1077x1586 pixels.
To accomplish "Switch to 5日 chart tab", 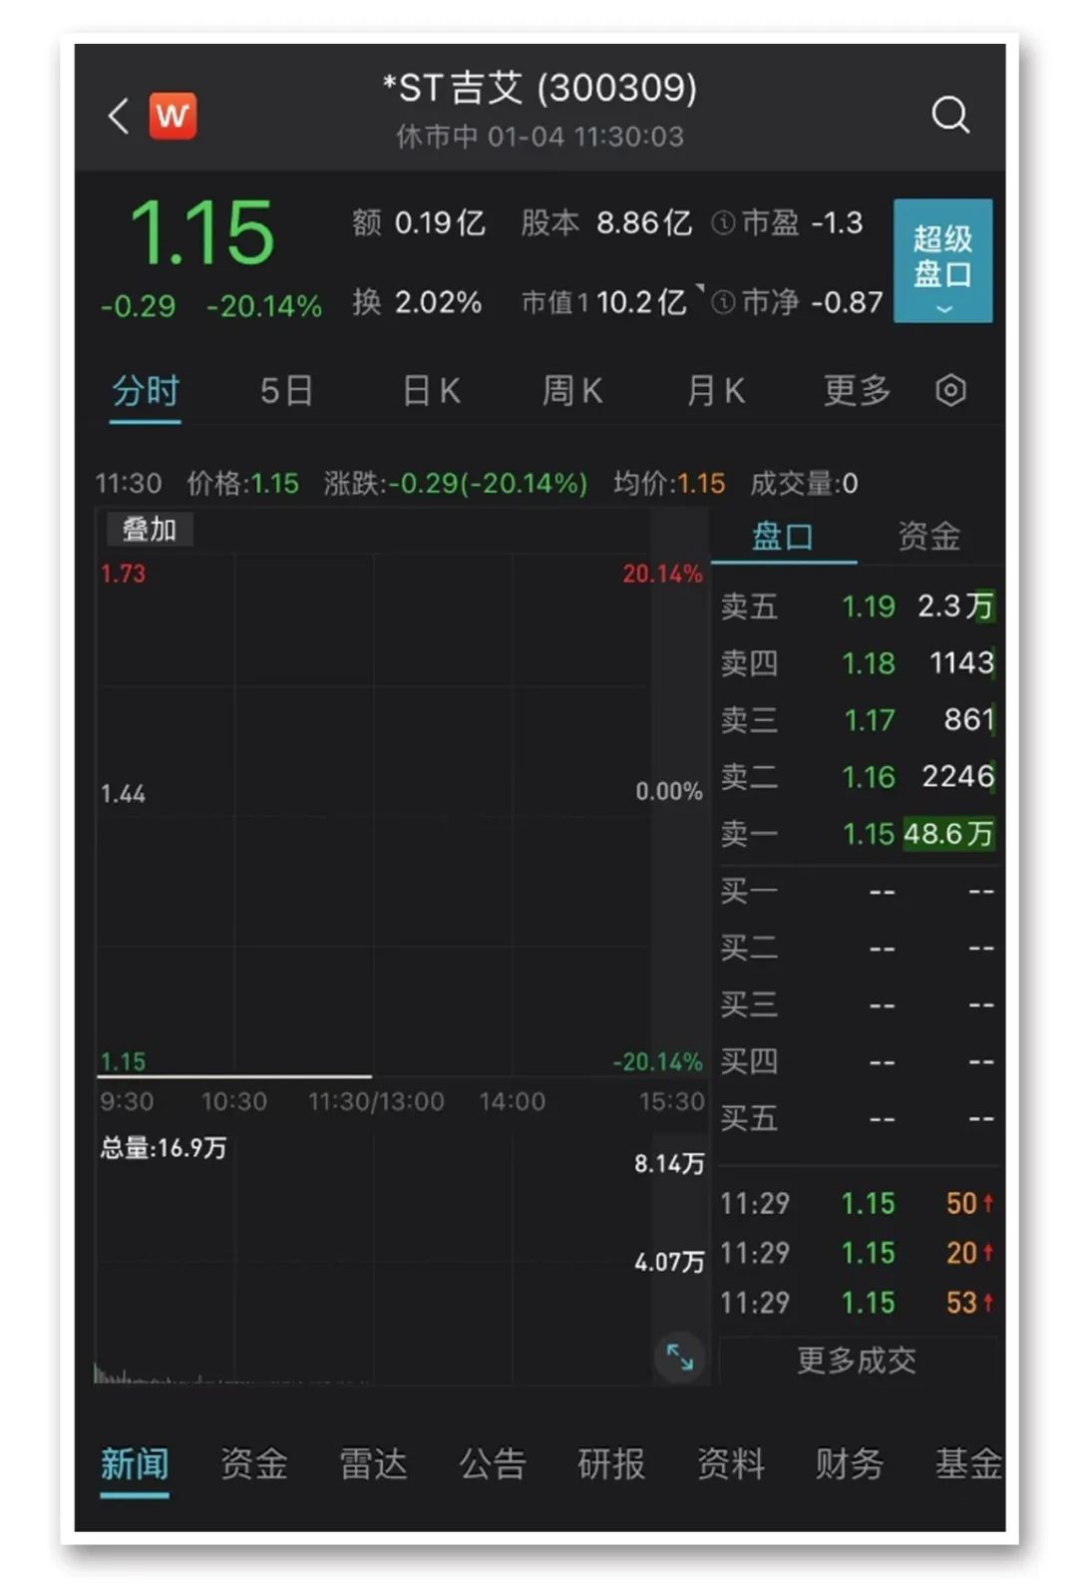I will click(287, 390).
